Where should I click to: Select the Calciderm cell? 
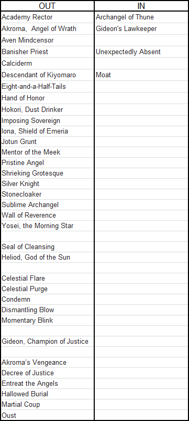pyautogui.click(x=47, y=64)
